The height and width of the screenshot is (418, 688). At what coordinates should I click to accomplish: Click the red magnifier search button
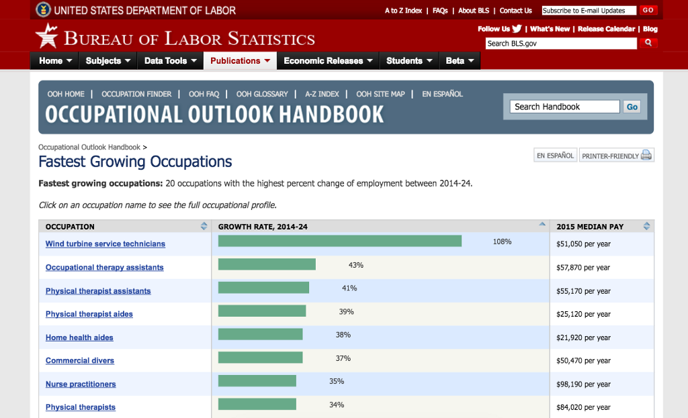[648, 43]
